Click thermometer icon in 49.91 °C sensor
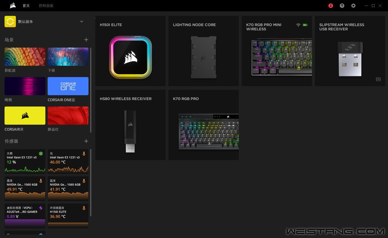The image size is (388, 238). click(41, 181)
